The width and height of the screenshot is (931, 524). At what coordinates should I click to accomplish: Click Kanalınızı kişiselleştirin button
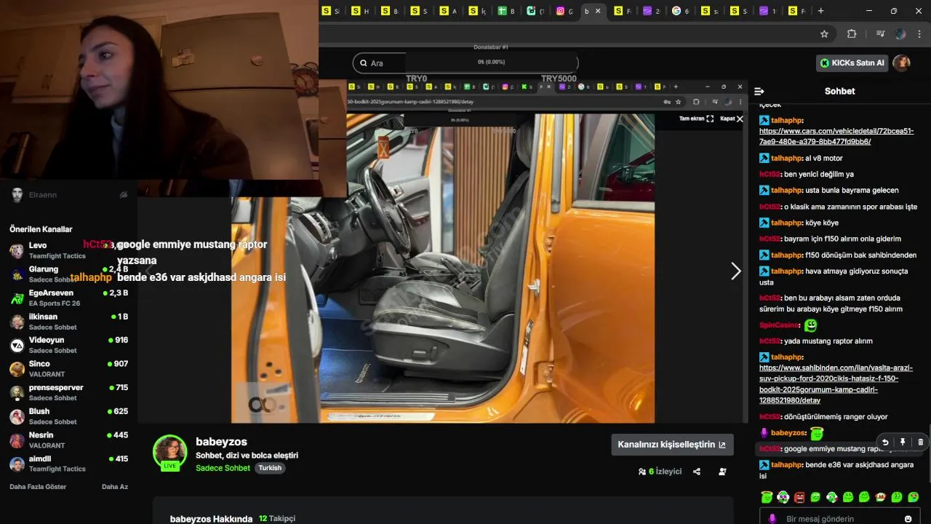[x=672, y=445]
